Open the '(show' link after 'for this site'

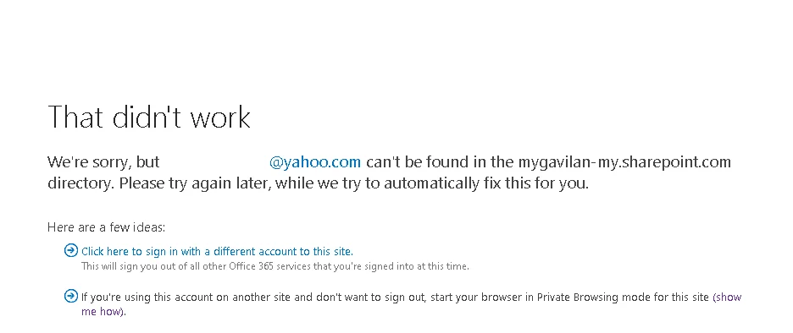click(x=727, y=298)
